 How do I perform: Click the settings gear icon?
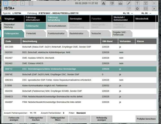point(137,9)
